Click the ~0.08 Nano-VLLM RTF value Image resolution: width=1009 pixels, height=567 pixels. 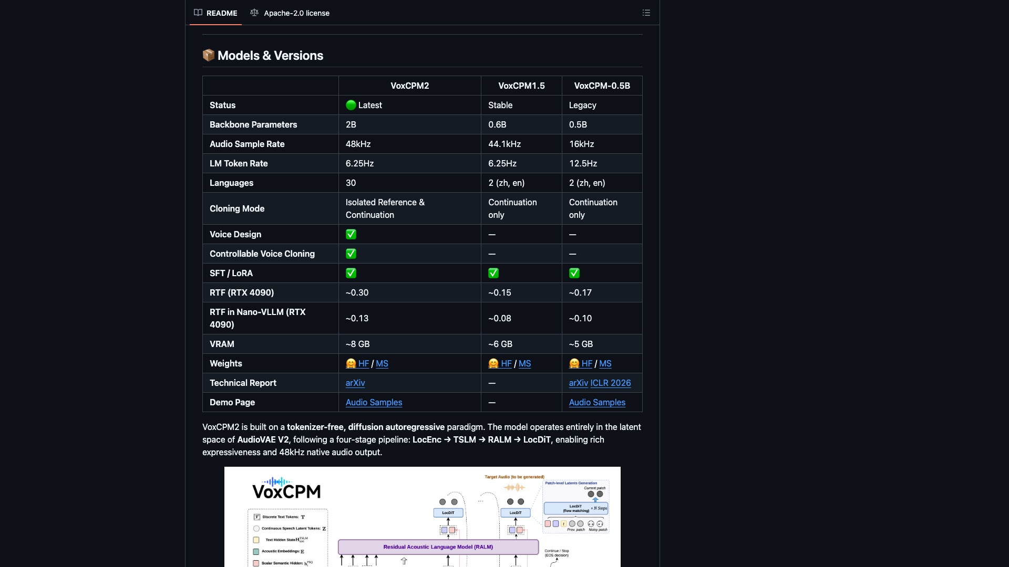click(499, 318)
